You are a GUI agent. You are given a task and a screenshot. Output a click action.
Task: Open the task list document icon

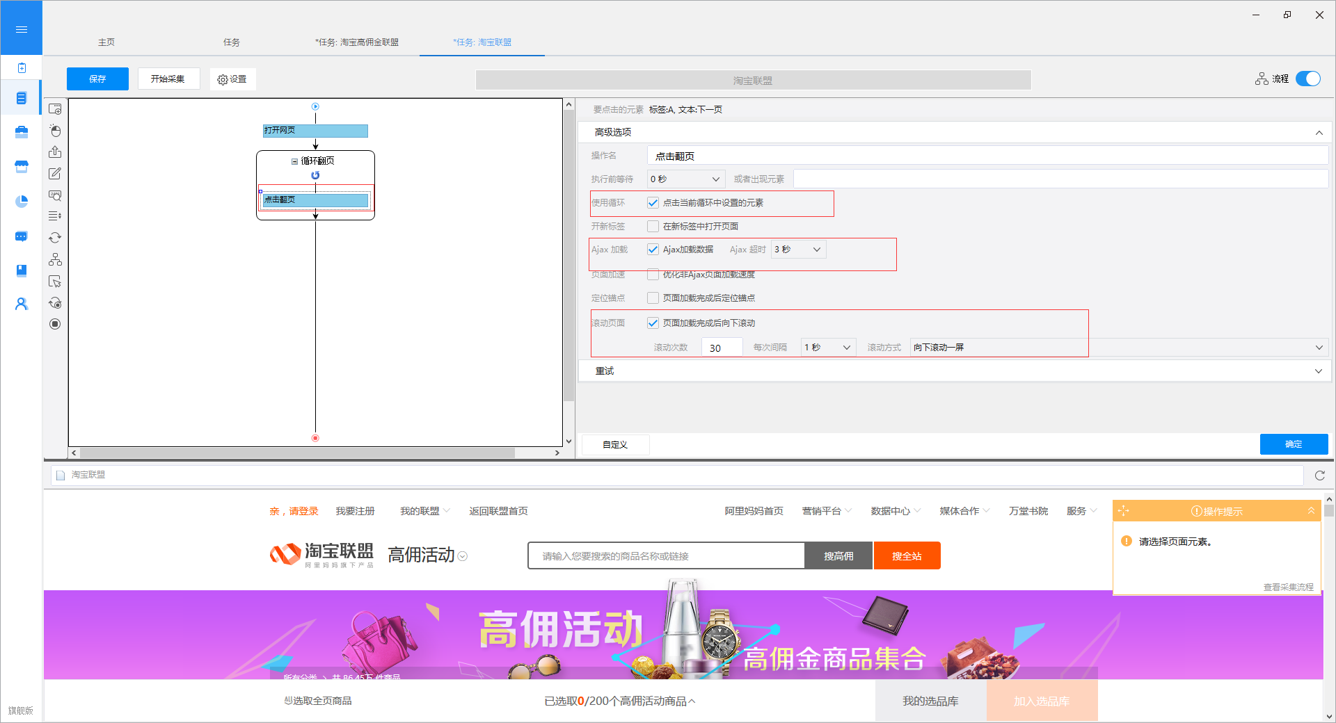tap(22, 98)
